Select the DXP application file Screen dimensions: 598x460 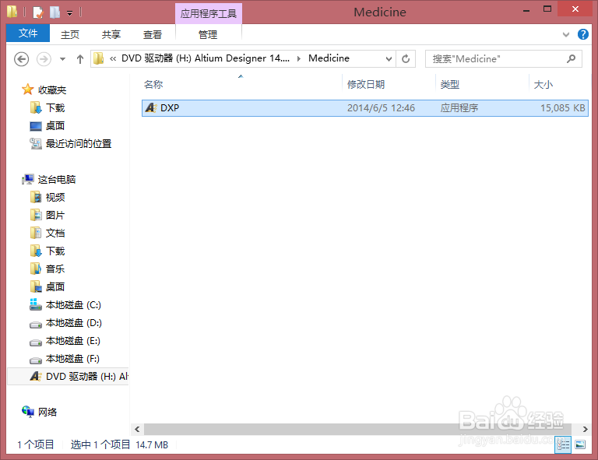click(x=365, y=108)
